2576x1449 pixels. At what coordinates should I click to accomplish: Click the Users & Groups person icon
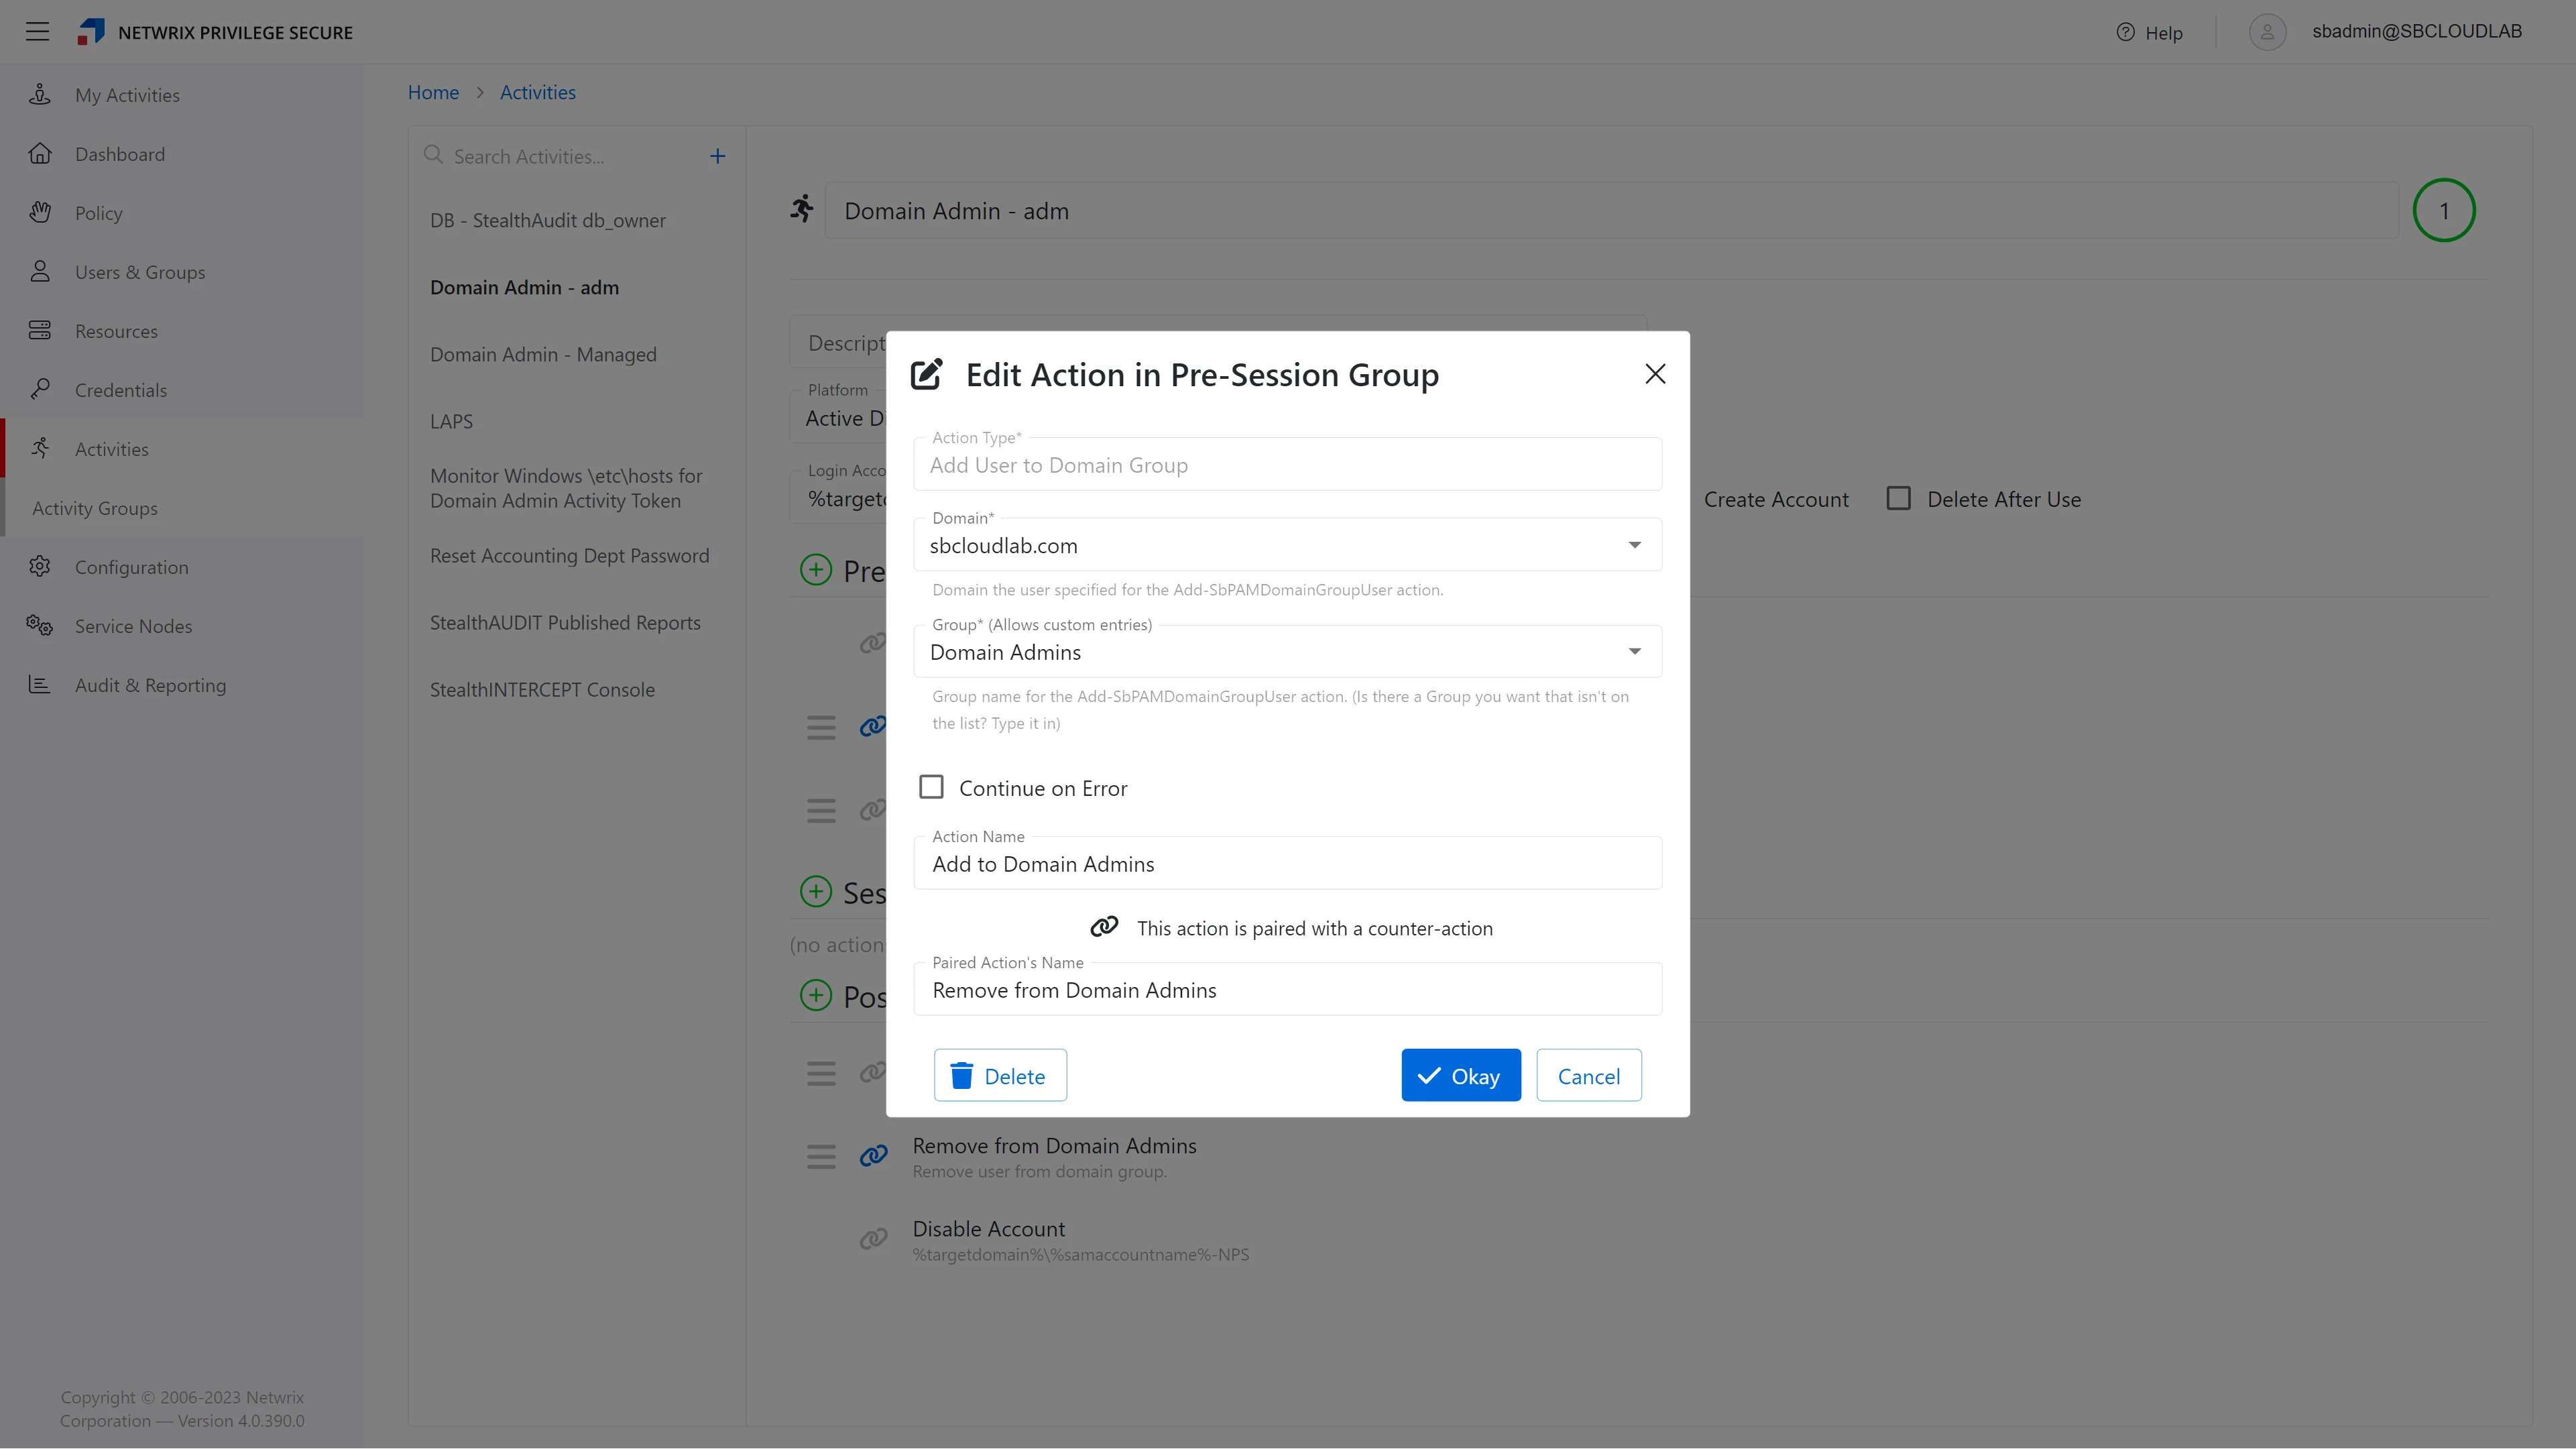coord(40,272)
